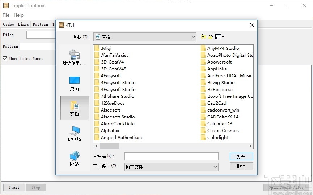Select the Amped Authenticate folder
Viewport: 313px width, 195px height.
coord(119,138)
